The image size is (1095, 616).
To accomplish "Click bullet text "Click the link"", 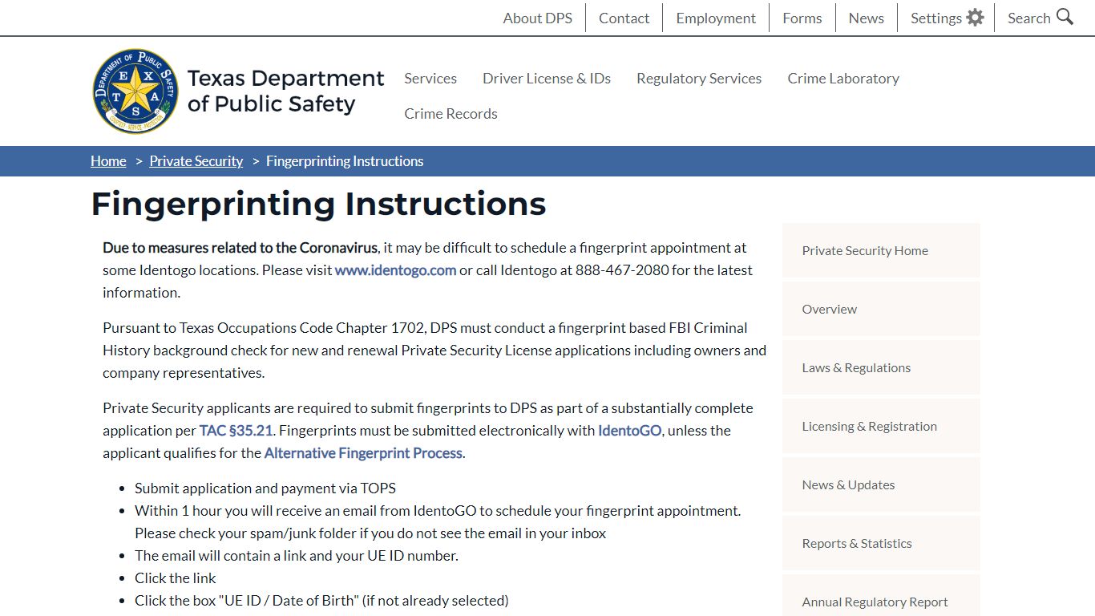I will point(176,577).
